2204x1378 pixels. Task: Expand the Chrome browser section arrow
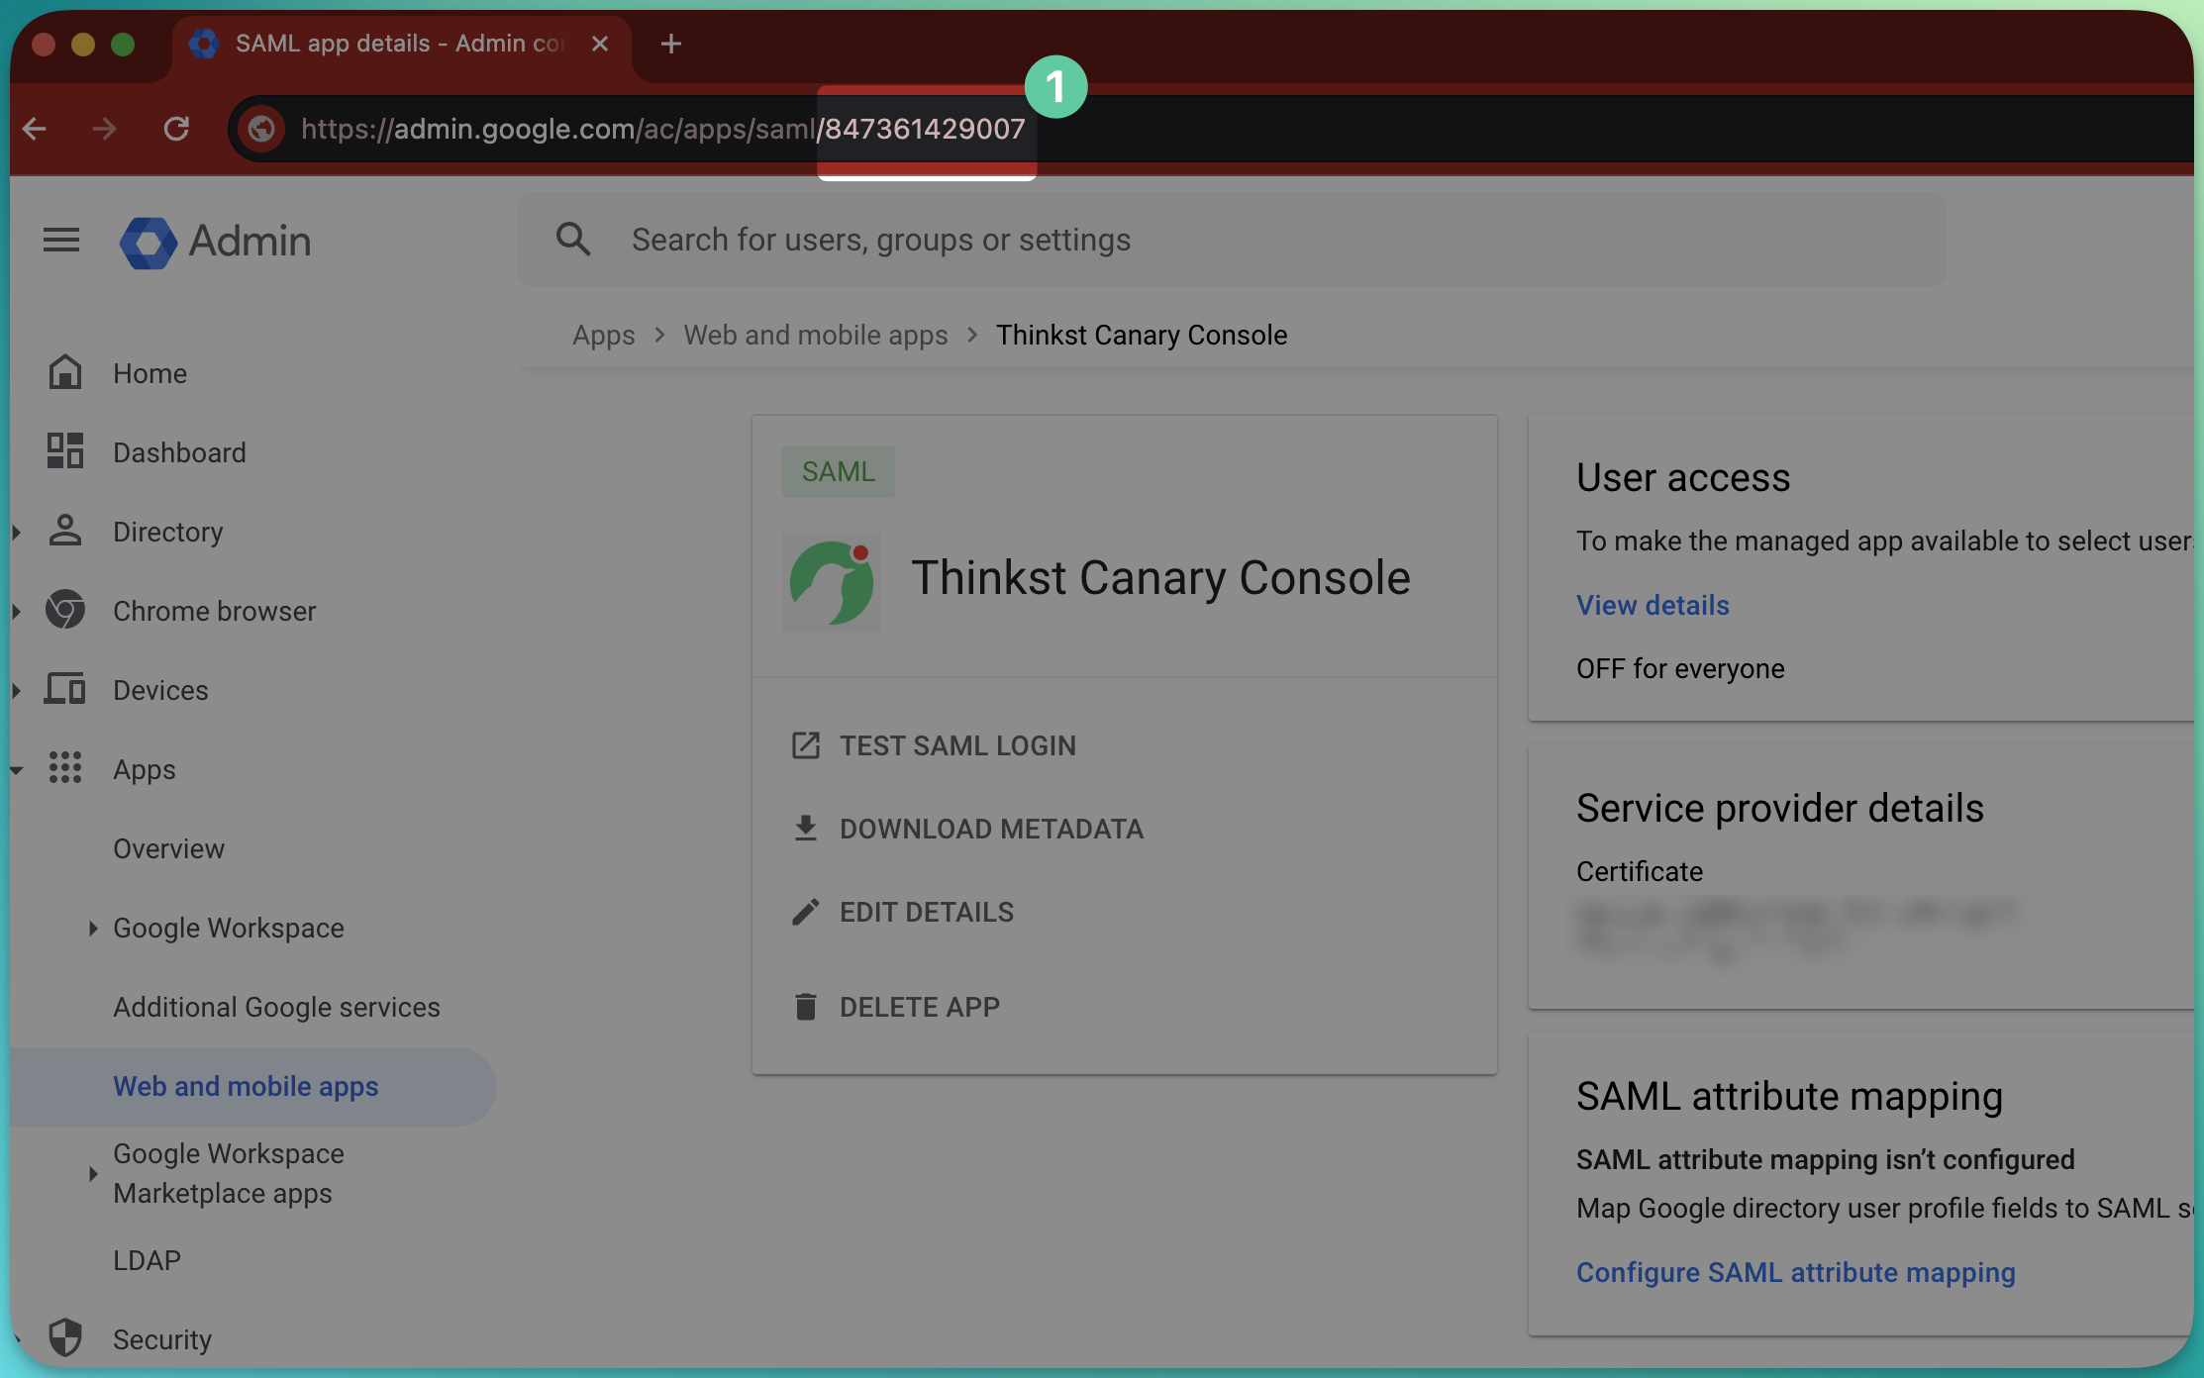[x=17, y=611]
